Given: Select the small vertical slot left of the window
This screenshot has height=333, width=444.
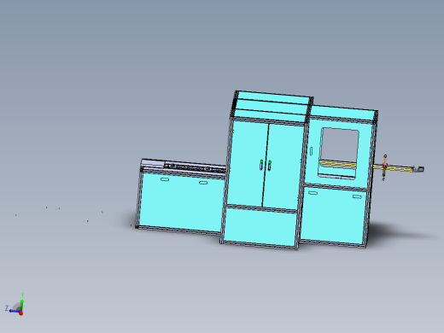Looking at the screenshot, I should coord(312,151).
